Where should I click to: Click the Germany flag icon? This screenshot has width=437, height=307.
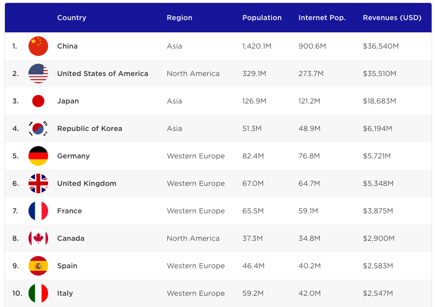click(38, 156)
